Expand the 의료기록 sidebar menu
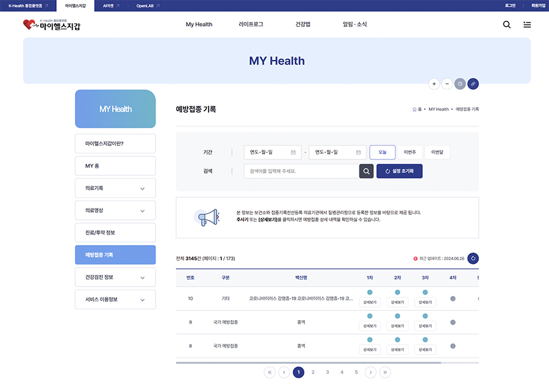Viewport: 549px width, 391px height. (115, 188)
